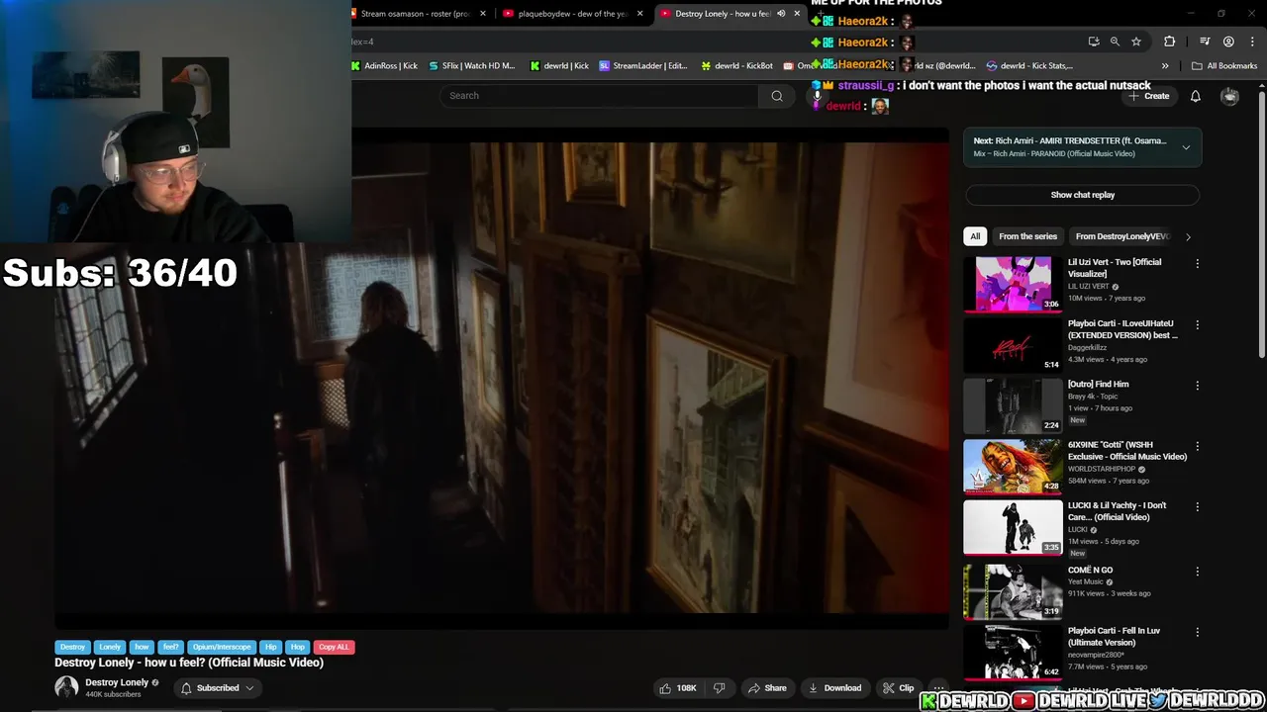This screenshot has height=712, width=1267.
Task: Share the video
Action: 767,688
